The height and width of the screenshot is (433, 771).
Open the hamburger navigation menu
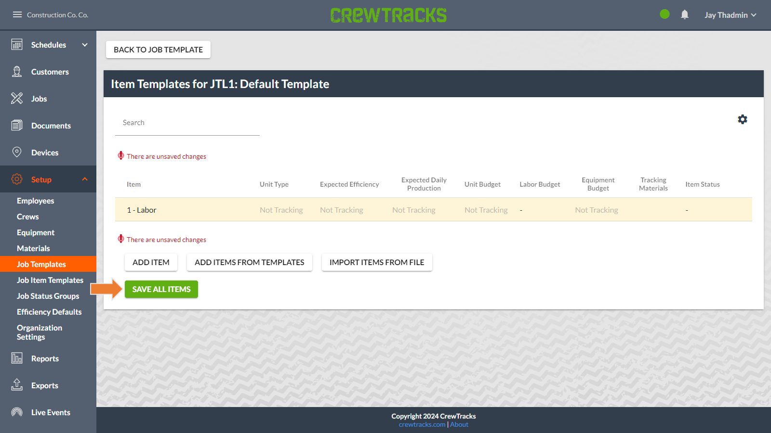click(x=17, y=14)
